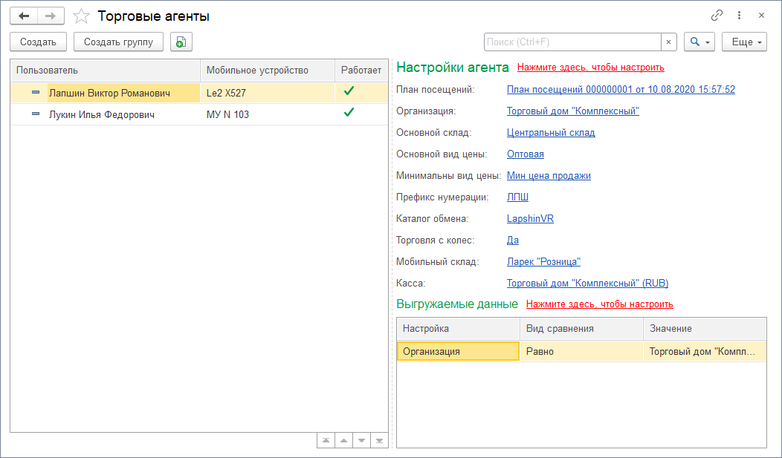Sort by the Пользователь column header

point(104,71)
